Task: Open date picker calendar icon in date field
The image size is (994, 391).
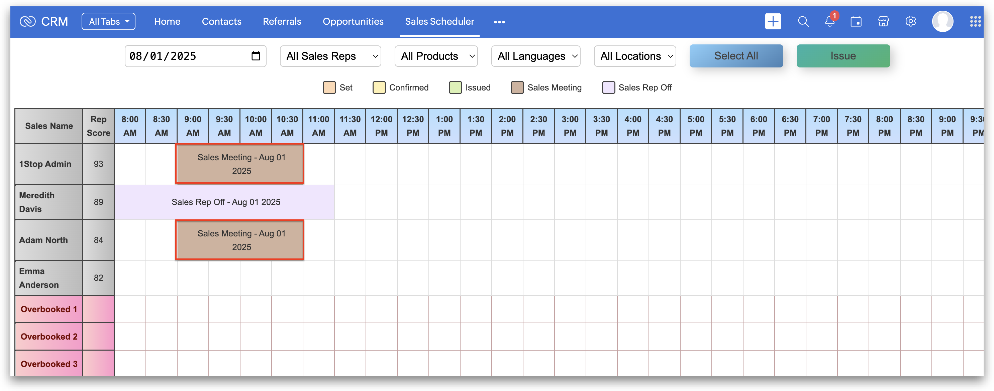Action: click(x=256, y=56)
